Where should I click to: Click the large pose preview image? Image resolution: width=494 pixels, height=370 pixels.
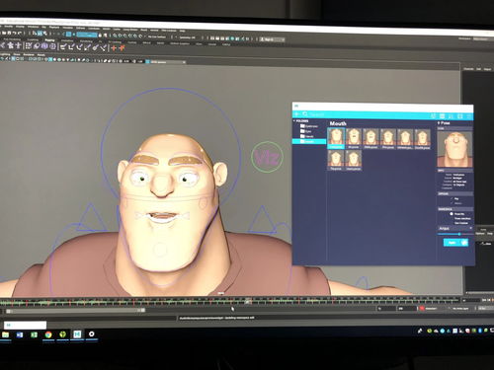point(454,149)
